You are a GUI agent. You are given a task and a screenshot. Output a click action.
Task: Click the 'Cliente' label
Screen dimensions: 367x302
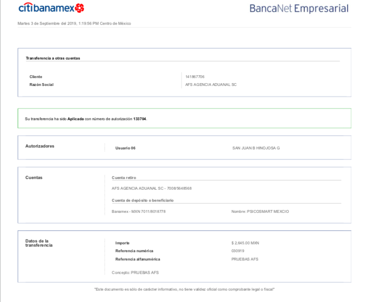(36, 77)
